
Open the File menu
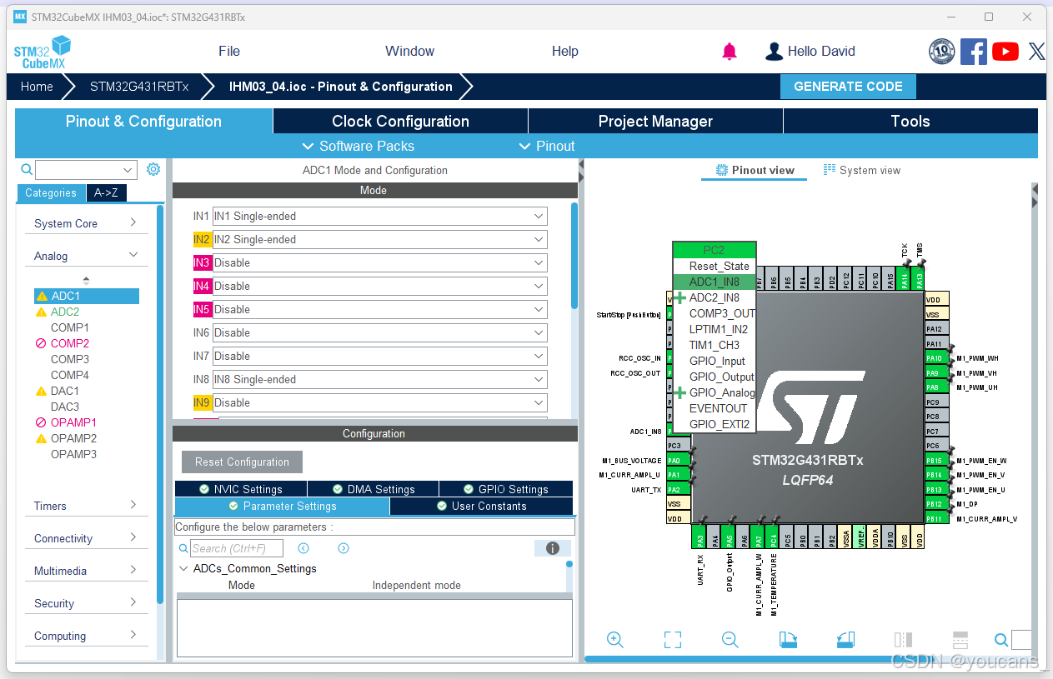[229, 52]
